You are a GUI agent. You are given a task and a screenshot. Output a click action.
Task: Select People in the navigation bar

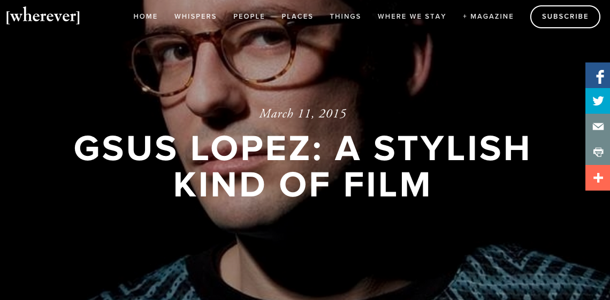point(249,17)
